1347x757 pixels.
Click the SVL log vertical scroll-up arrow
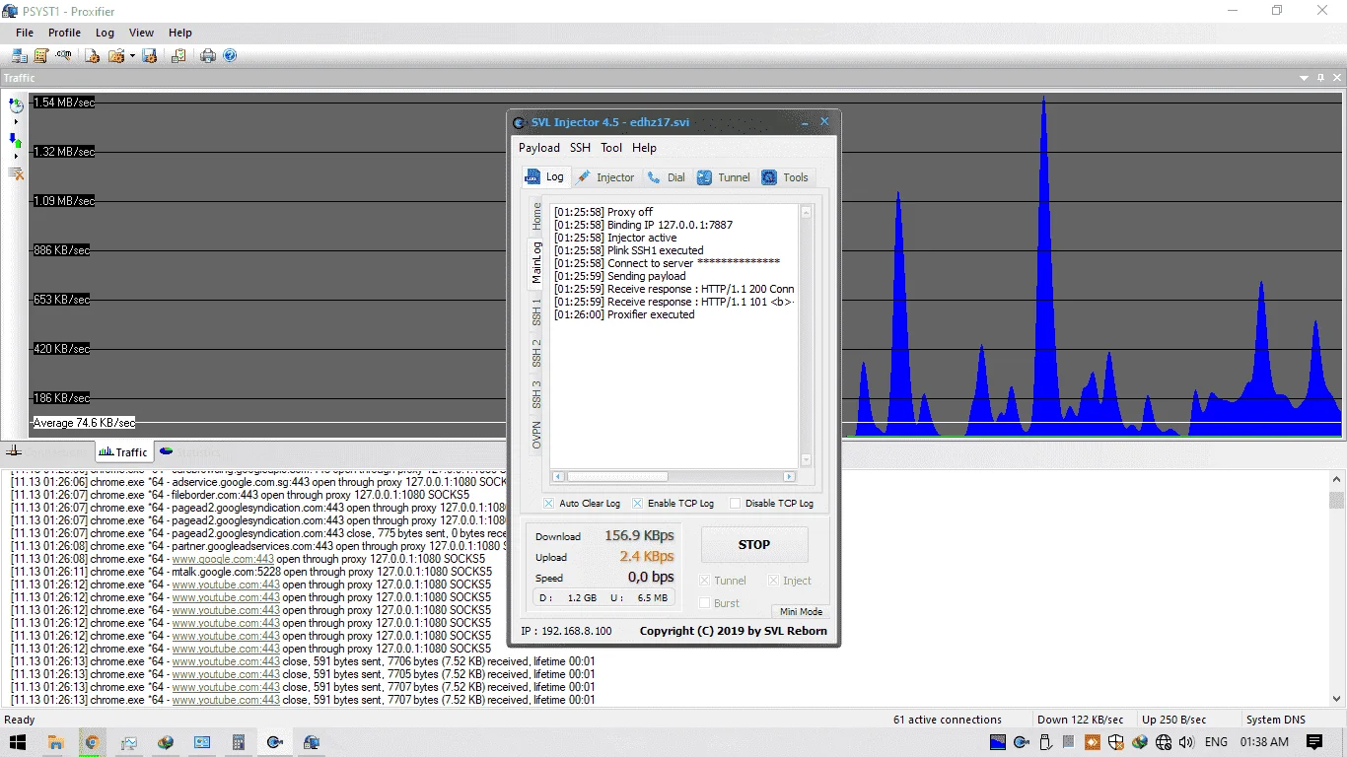point(806,212)
